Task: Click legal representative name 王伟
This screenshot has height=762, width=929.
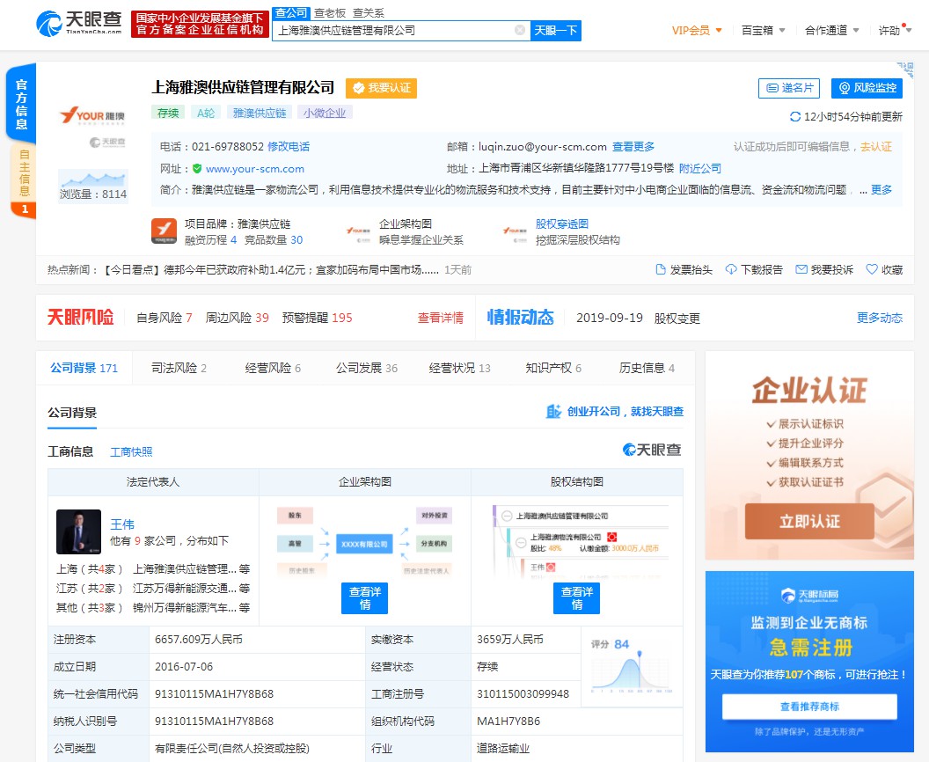Action: 122,524
